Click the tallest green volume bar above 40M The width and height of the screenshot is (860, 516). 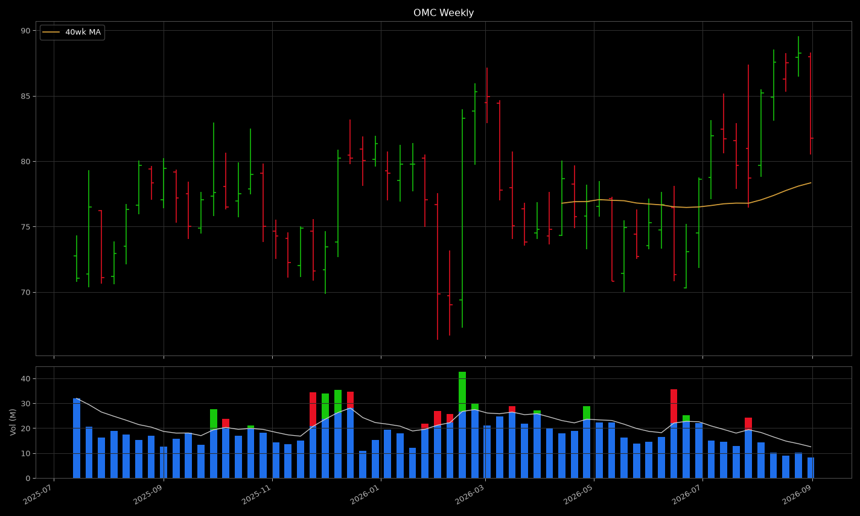(x=462, y=425)
